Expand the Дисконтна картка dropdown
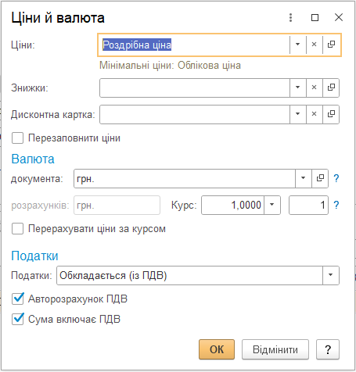Screen dimensions: 356x372 pos(297,114)
